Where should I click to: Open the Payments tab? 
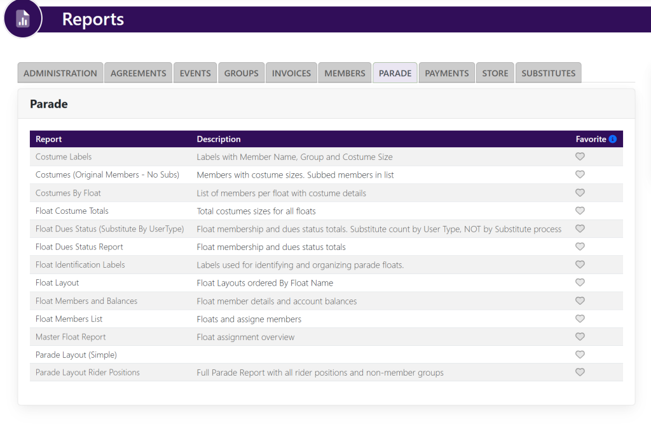446,73
